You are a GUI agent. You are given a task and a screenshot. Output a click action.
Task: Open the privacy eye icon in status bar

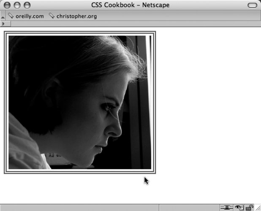tap(239, 208)
